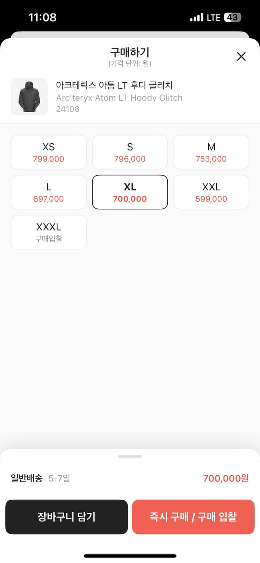Tap the home indicator bar

(130, 556)
